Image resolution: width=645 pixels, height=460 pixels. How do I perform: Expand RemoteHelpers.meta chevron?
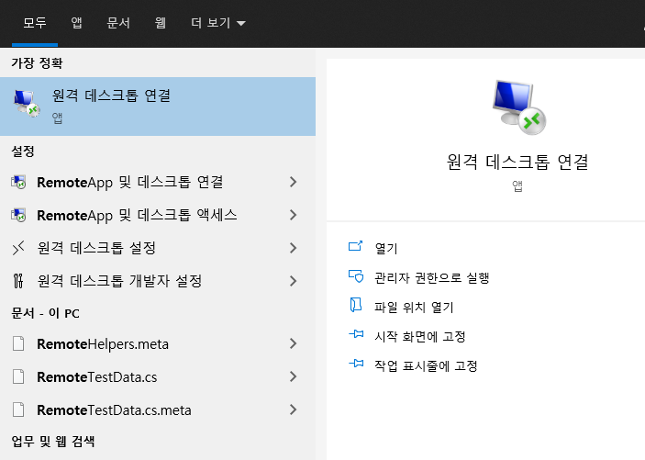[x=293, y=343]
